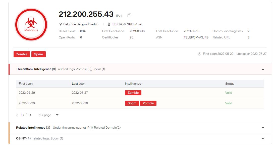This screenshot has height=147, width=275.
Task: Click the red Malicious biohazard badge
Action: (31, 25)
